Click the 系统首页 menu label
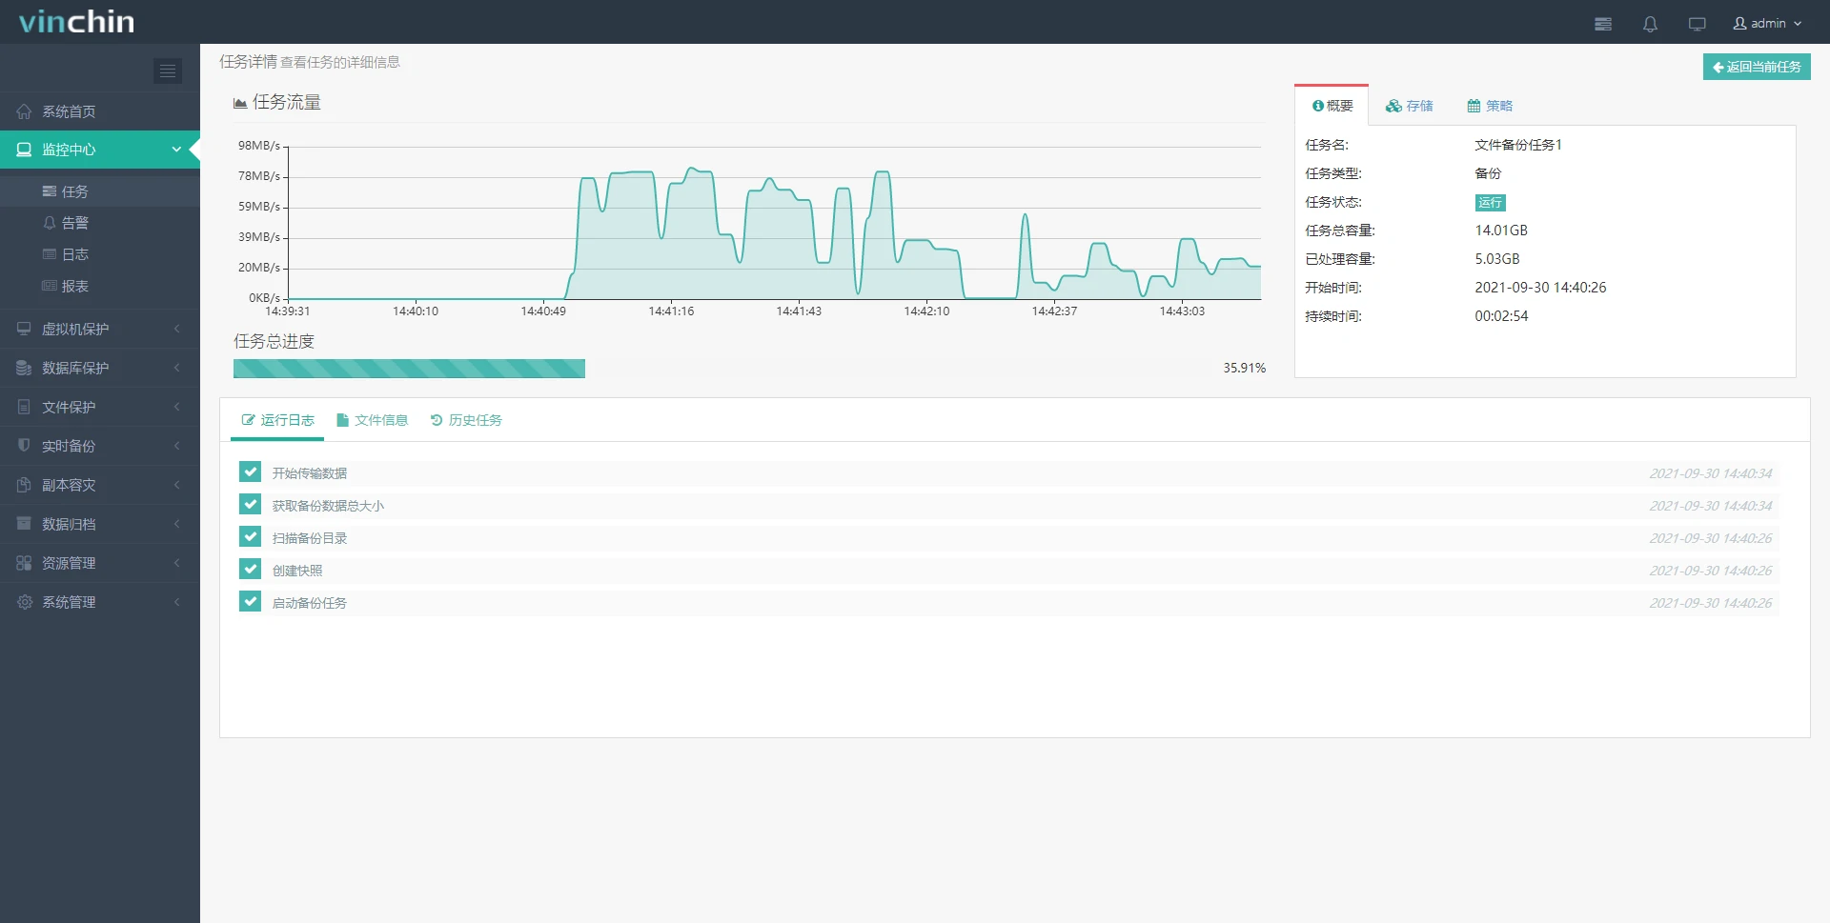Screen dimensions: 1830x923 tap(69, 111)
